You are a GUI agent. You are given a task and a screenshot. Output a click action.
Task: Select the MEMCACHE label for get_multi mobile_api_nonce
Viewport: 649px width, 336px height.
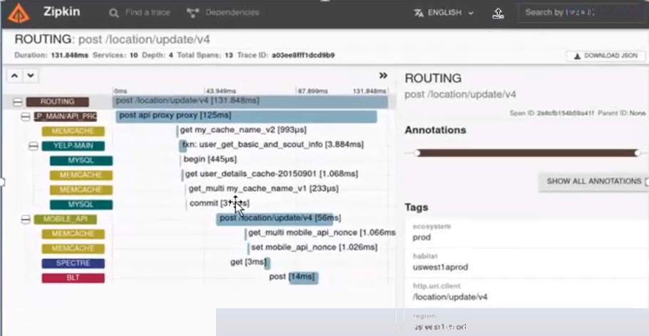73,234
